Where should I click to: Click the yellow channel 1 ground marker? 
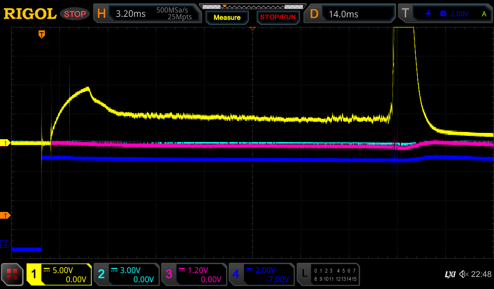point(5,143)
